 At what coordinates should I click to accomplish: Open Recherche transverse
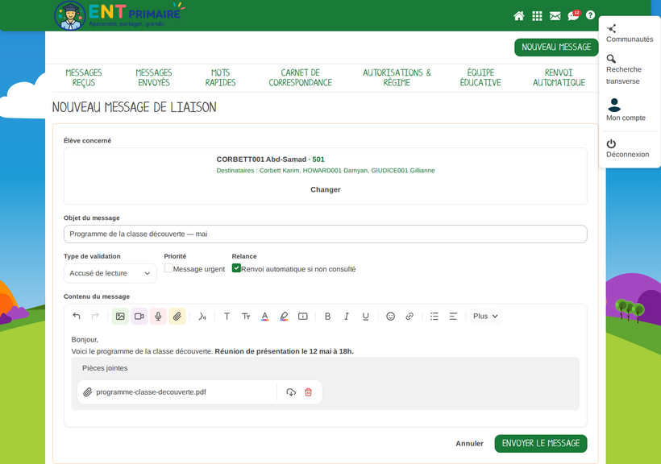click(x=624, y=69)
